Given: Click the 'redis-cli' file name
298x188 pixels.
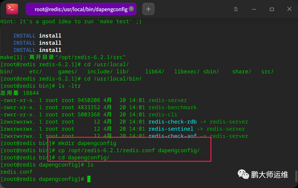Looking at the screenshot, I should [163, 115].
